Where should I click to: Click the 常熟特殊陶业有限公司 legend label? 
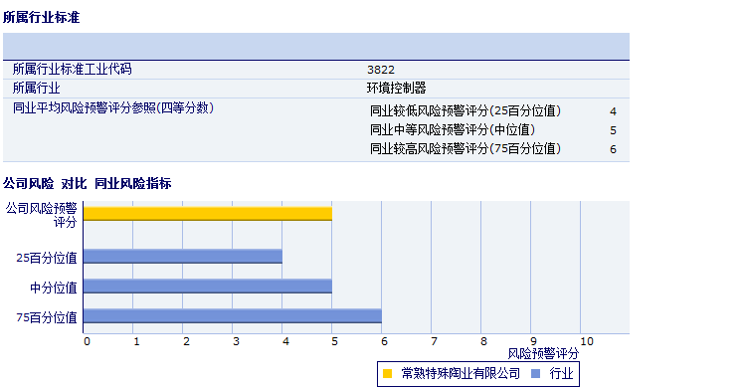461,374
